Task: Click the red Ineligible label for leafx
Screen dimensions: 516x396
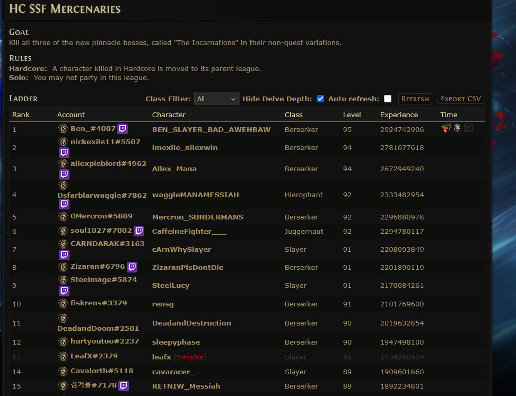Action: (x=190, y=357)
